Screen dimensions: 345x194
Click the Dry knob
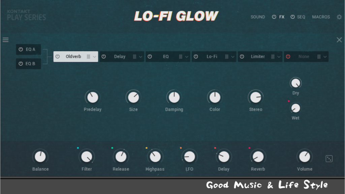tap(296, 83)
